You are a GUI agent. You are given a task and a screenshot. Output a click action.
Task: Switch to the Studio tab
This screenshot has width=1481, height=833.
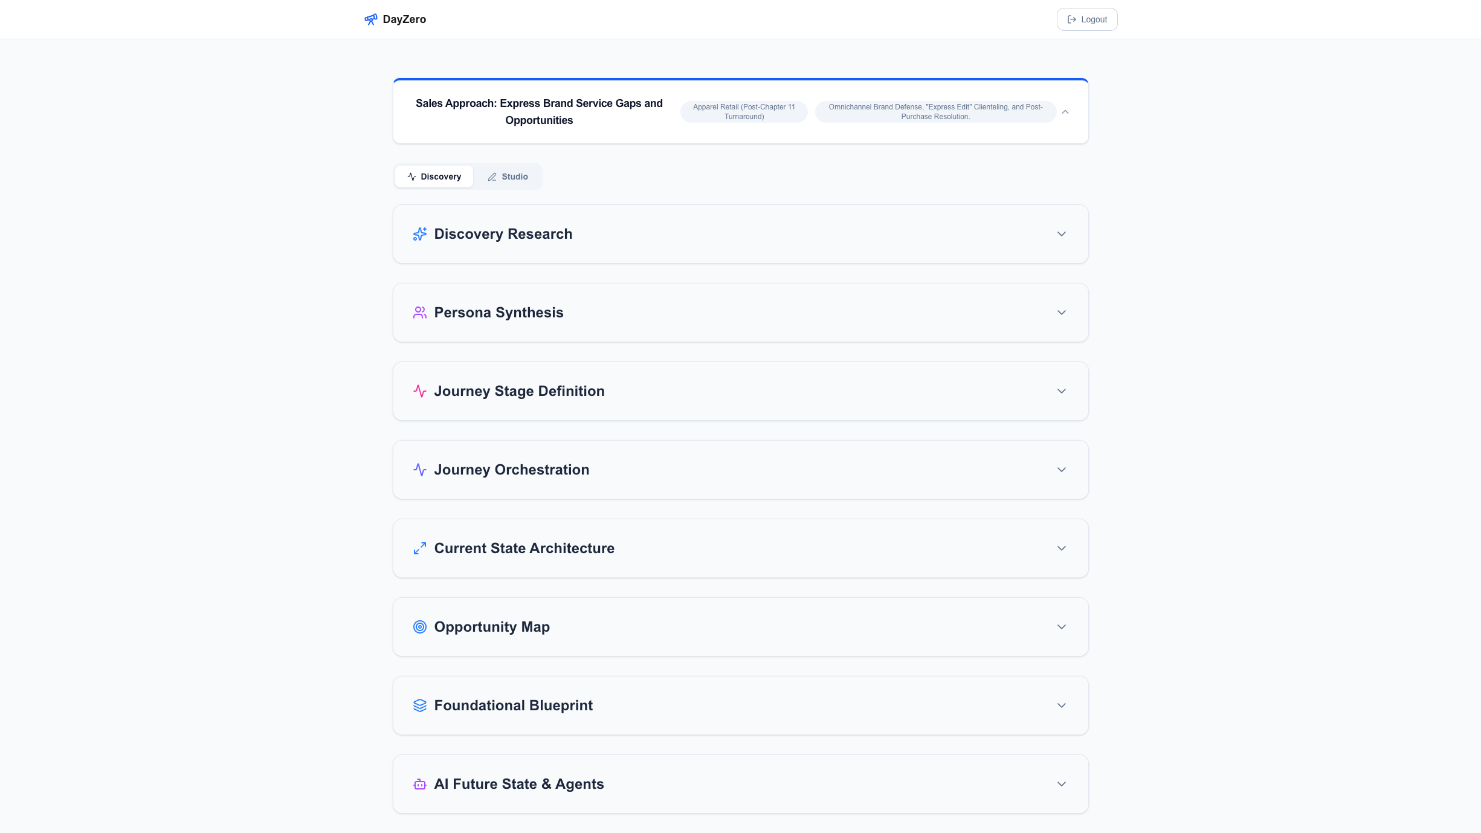pyautogui.click(x=508, y=177)
